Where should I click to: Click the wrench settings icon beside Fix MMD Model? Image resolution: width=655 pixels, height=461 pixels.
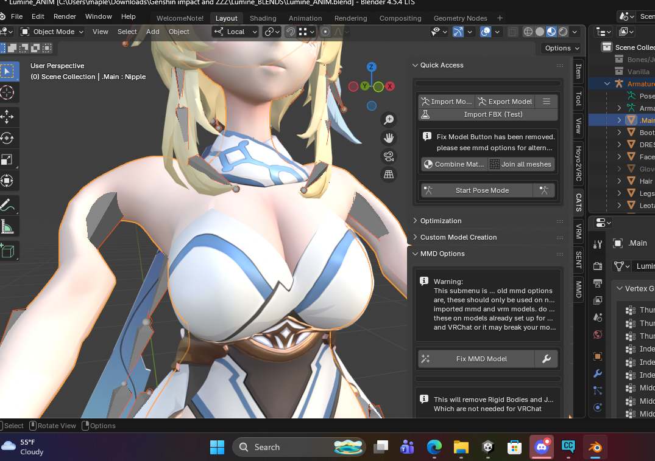pos(547,359)
